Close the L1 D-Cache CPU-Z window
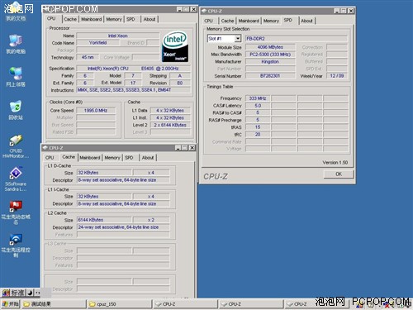The width and height of the screenshot is (413, 310). tap(192, 148)
